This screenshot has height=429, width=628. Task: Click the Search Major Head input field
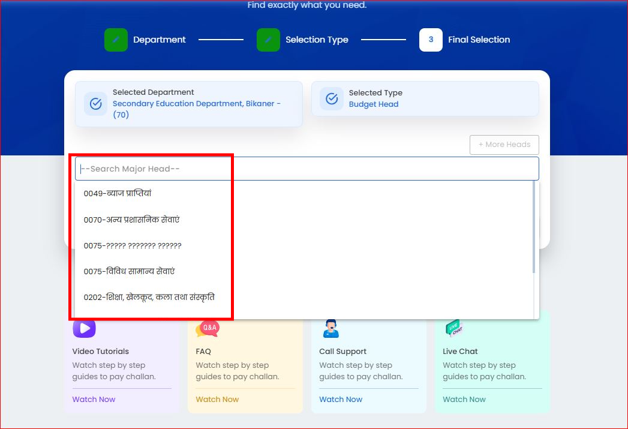[307, 169]
